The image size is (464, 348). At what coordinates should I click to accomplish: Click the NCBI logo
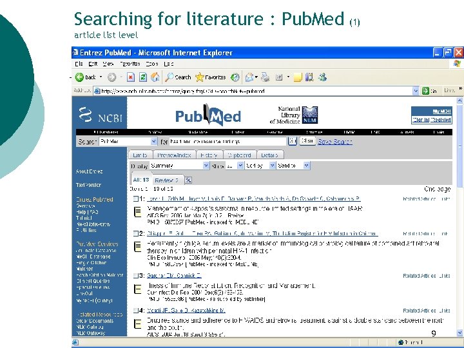pyautogui.click(x=101, y=115)
